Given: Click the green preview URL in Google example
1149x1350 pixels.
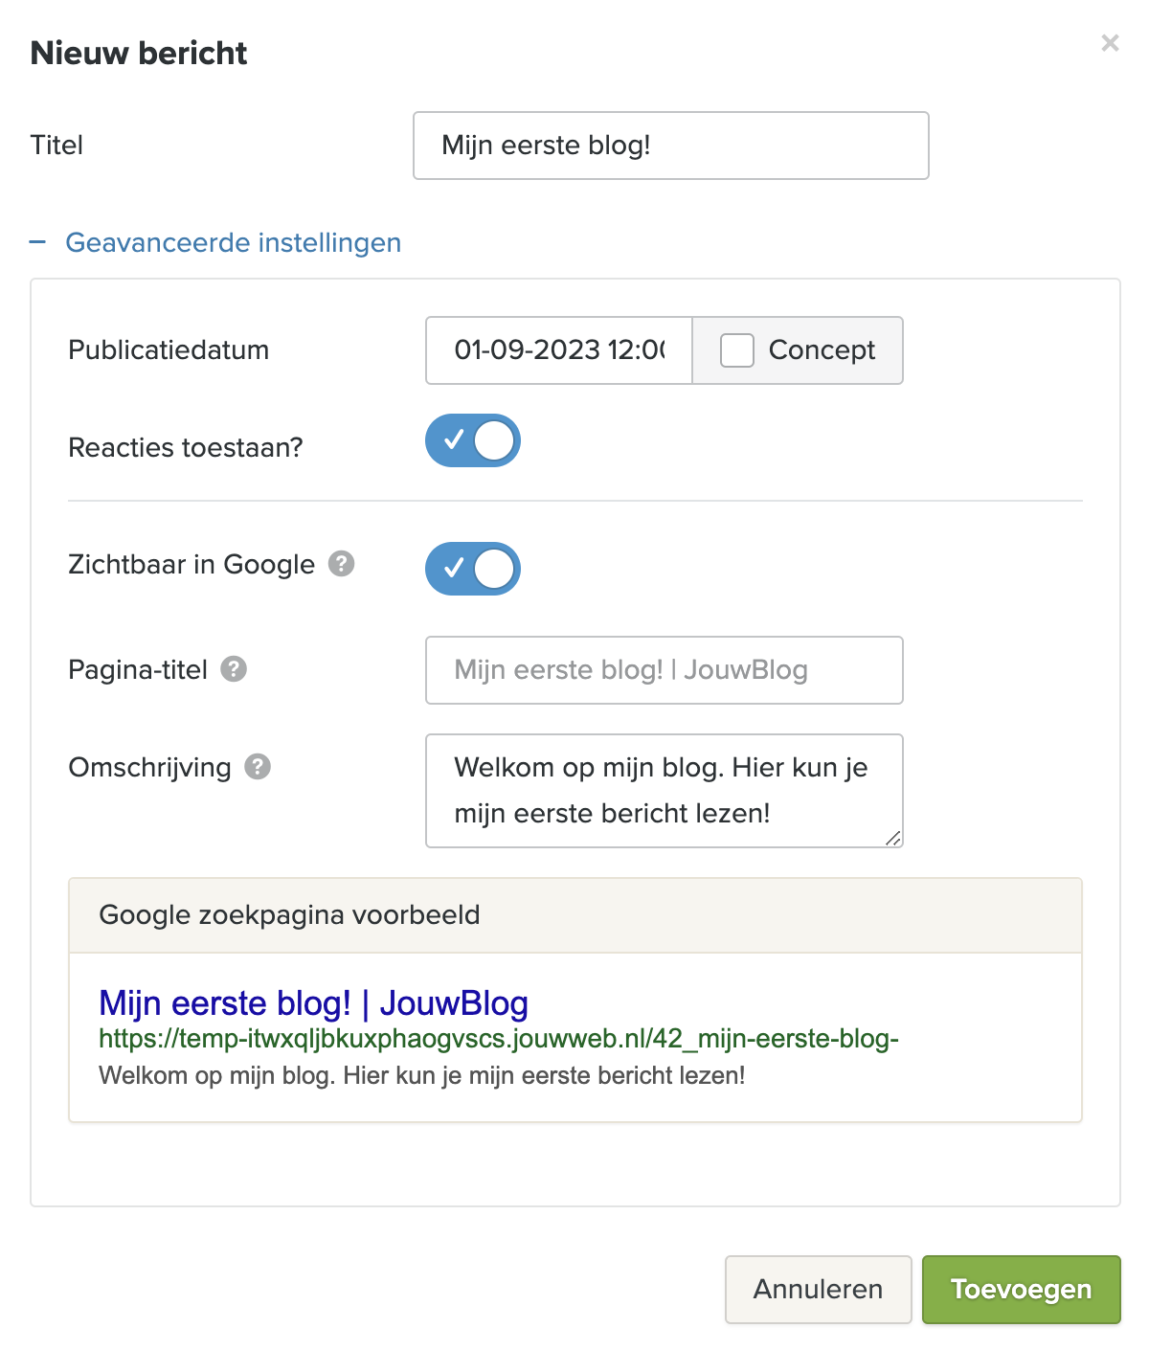Looking at the screenshot, I should [x=498, y=1039].
